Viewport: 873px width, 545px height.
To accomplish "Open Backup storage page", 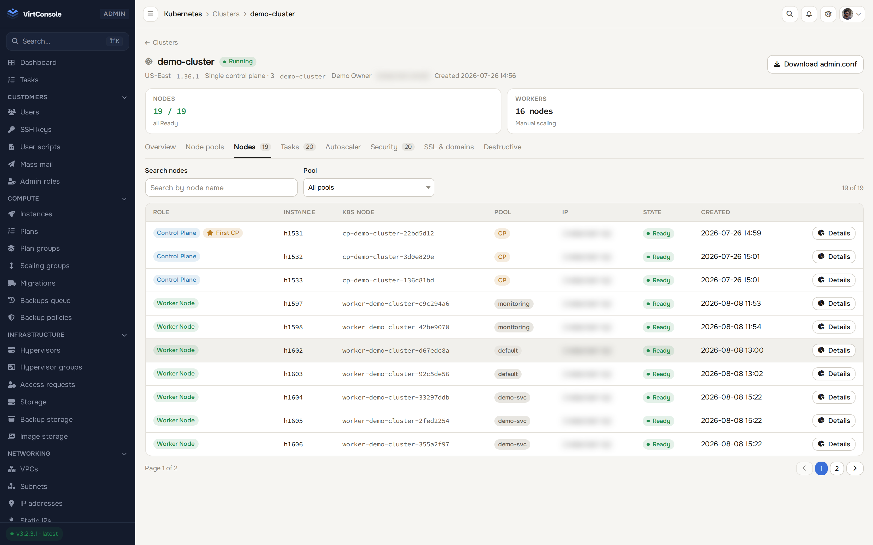I will pos(67,419).
